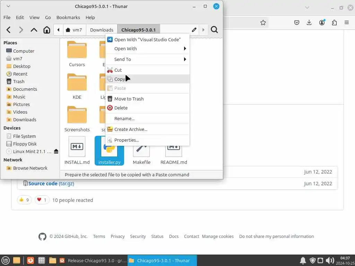Open the KDE folder
Viewport: 355px width, 266px height.
(x=77, y=86)
